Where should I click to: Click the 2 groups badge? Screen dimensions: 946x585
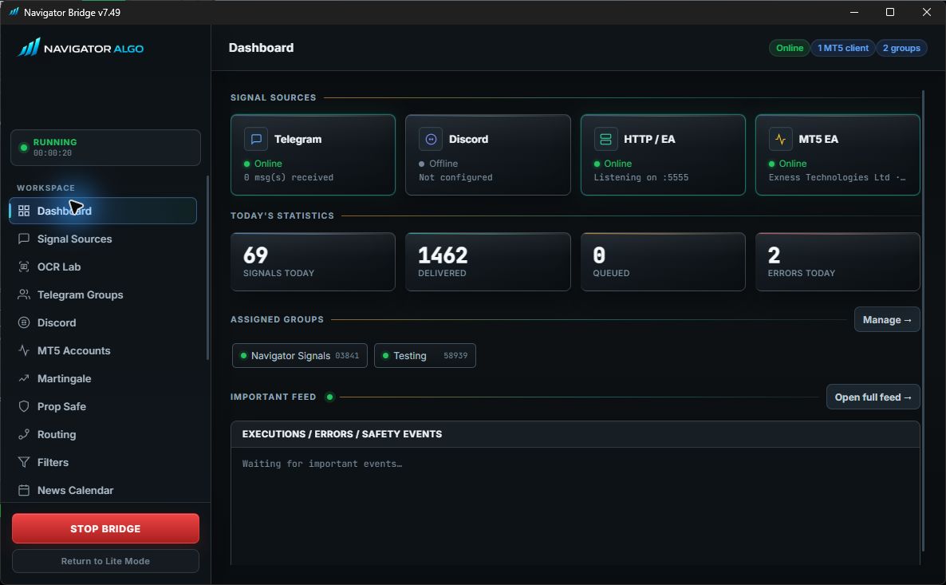click(901, 48)
